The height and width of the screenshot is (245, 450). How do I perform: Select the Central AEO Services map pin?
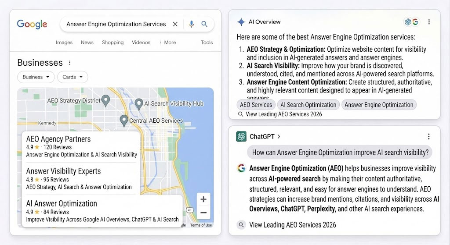(x=123, y=121)
